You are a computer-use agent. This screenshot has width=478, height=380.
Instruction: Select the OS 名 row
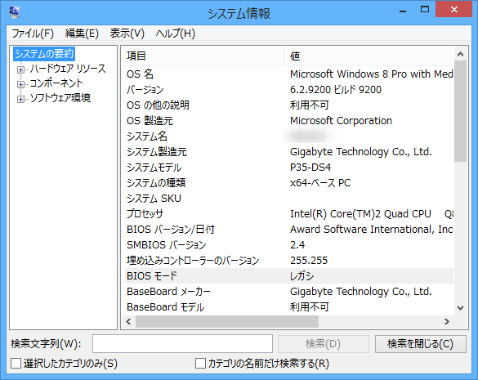coord(289,74)
